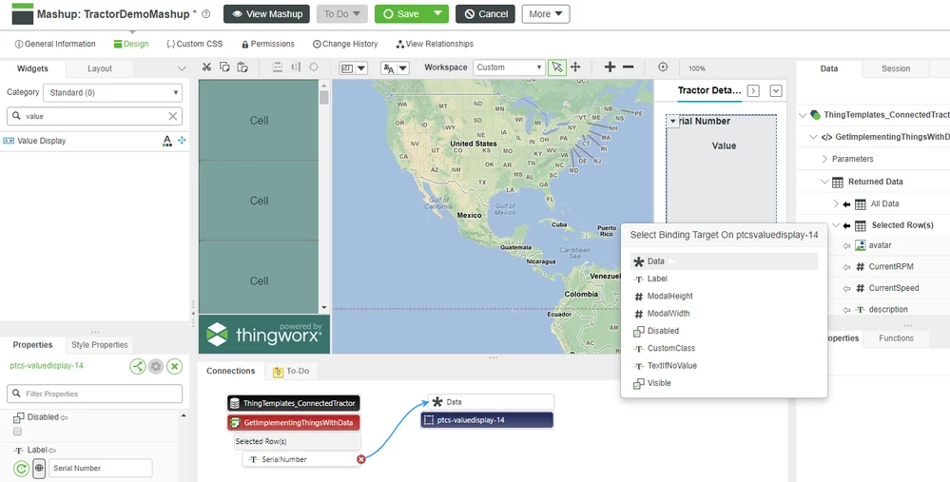Switch to Custom CSS tab

pyautogui.click(x=195, y=44)
